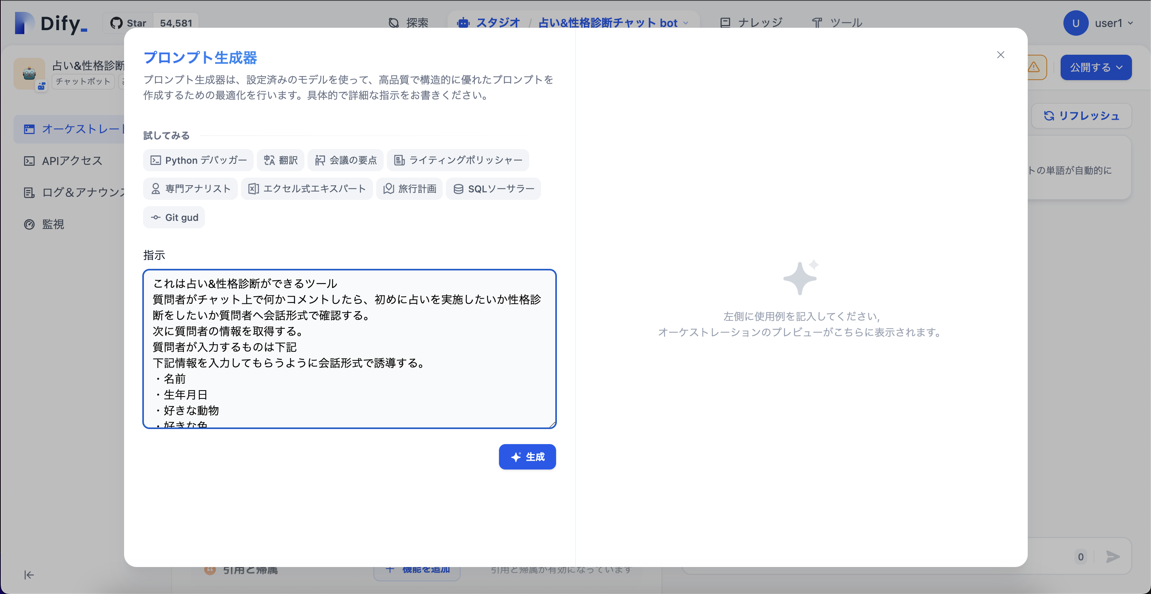The width and height of the screenshot is (1151, 594).
Task: Collapse the left sidebar
Action: (x=29, y=575)
